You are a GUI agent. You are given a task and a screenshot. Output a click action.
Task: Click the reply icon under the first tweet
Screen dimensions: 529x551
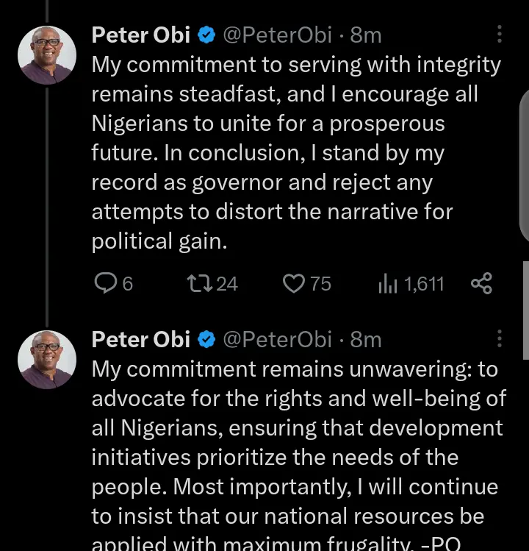(107, 283)
